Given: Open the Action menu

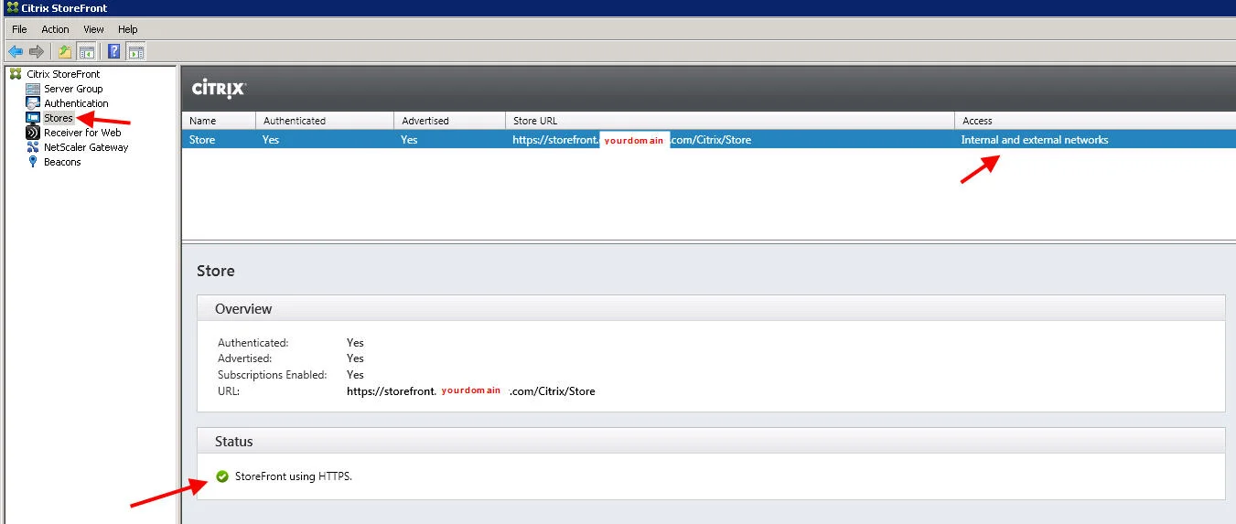Looking at the screenshot, I should coord(55,29).
